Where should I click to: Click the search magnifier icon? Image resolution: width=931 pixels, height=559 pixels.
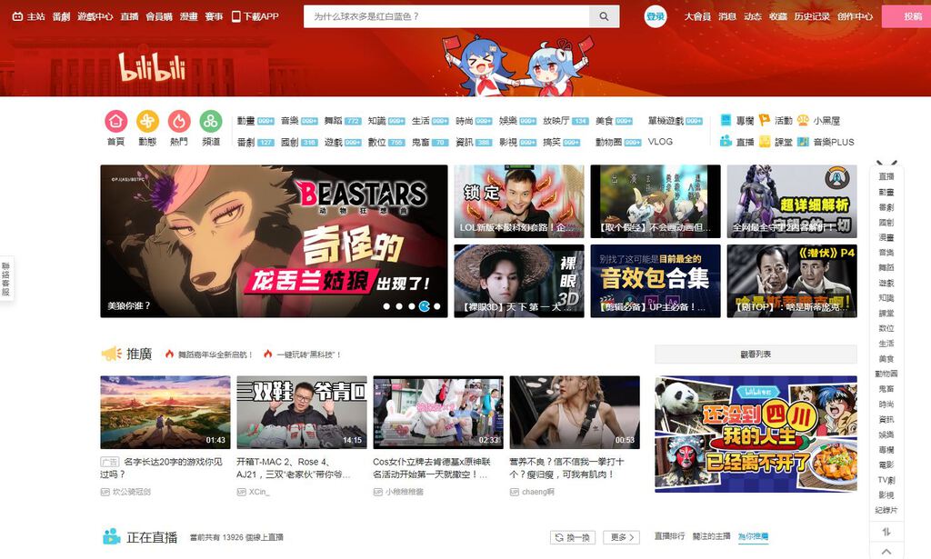[x=604, y=15]
